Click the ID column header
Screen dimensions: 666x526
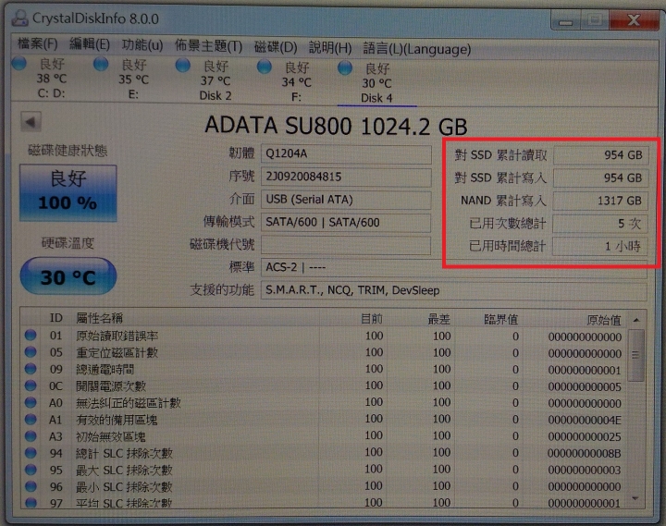click(55, 318)
